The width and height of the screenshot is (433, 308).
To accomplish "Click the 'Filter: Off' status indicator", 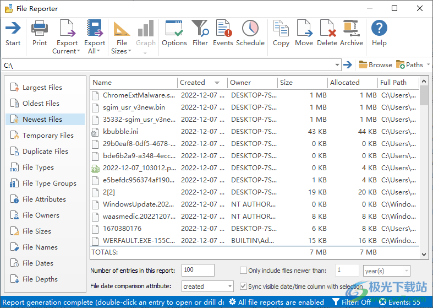I will [x=352, y=302].
